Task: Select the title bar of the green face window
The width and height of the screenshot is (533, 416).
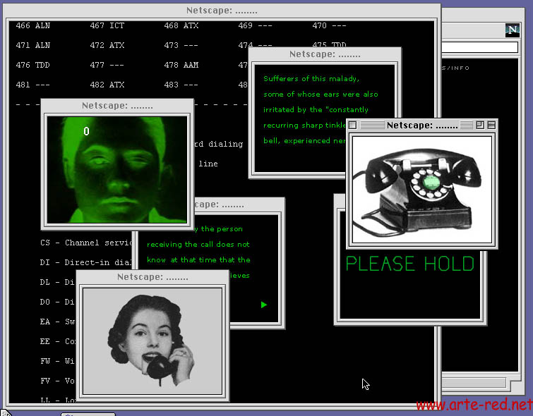Action: pos(116,106)
